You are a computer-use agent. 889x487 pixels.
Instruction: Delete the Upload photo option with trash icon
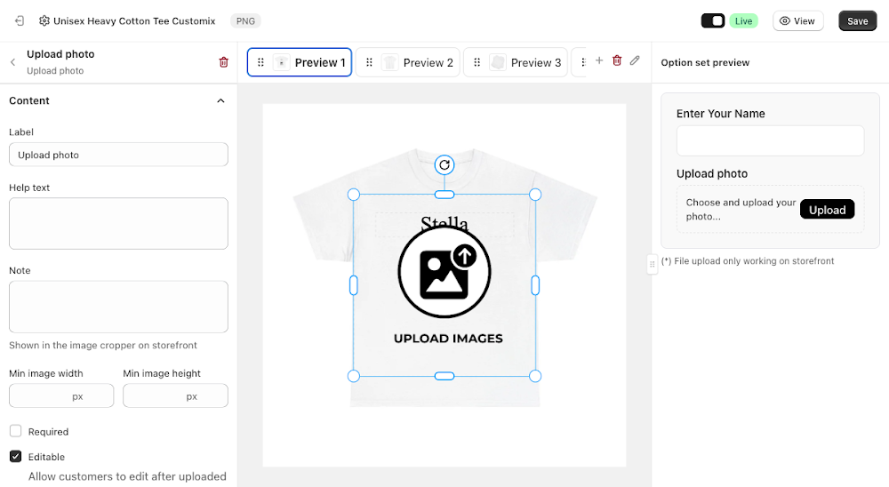click(223, 62)
